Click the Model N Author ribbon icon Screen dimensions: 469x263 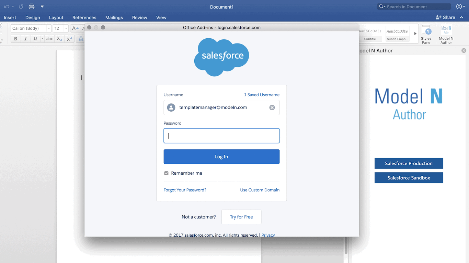446,34
